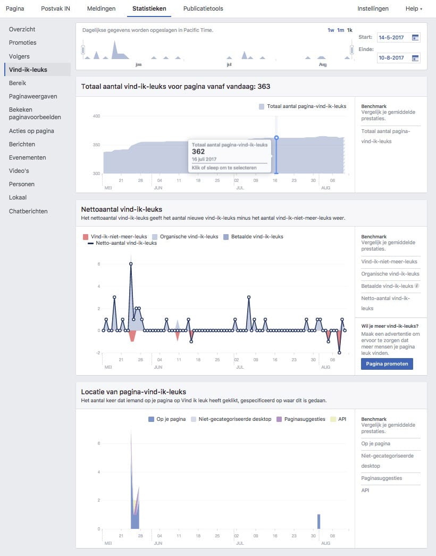
Task: Toggle Paginasuggesties legend swatch
Action: (279, 419)
